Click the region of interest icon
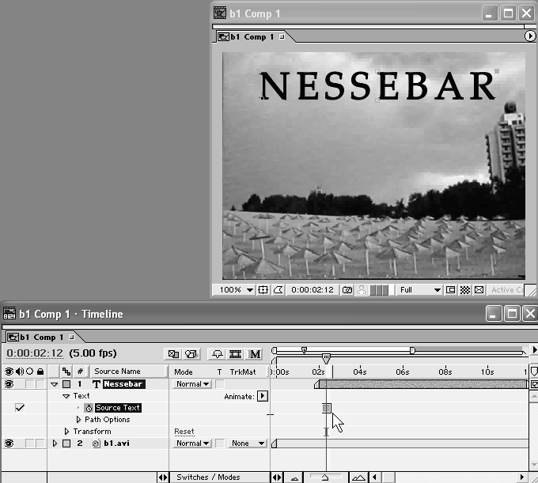The image size is (538, 483). [451, 290]
